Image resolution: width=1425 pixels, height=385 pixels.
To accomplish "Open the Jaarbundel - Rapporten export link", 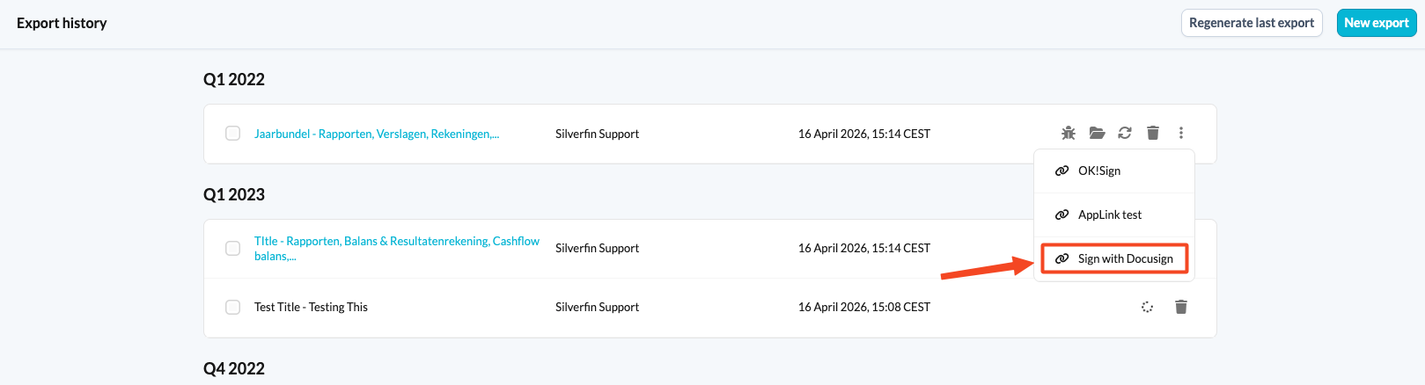I will (377, 134).
